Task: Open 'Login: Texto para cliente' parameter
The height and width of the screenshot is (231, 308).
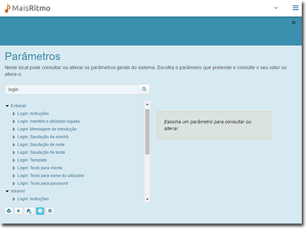Action: (40, 168)
